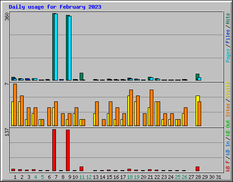Click the 360 y-axis maximum value
The height and width of the screenshot is (182, 233).
pyautogui.click(x=7, y=16)
